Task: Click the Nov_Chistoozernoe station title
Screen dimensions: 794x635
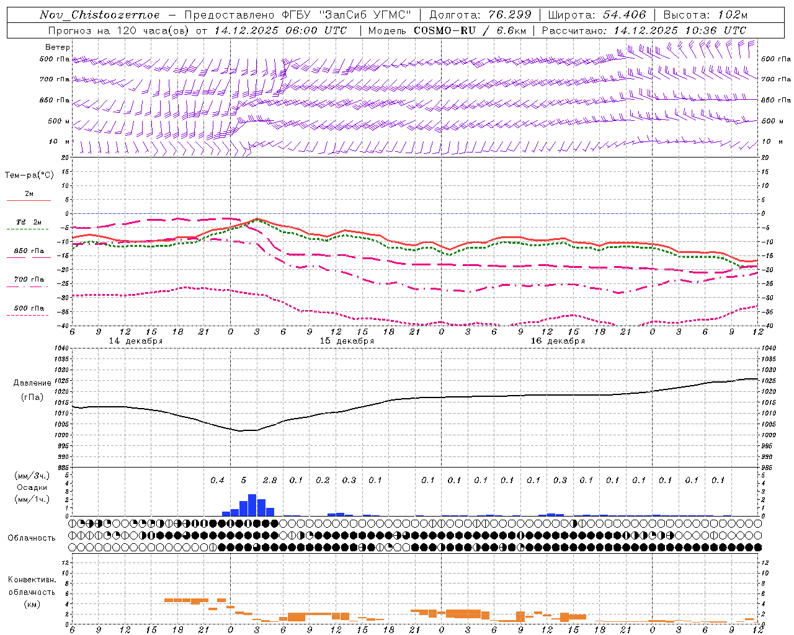Action: 100,15
